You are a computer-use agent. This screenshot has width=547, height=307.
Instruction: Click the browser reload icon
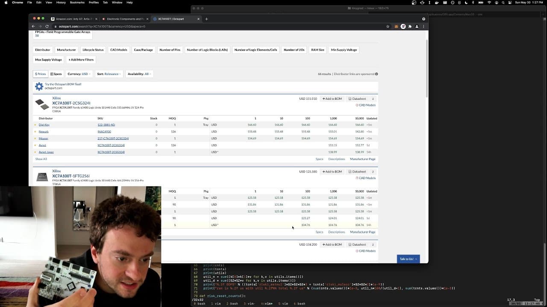(47, 26)
